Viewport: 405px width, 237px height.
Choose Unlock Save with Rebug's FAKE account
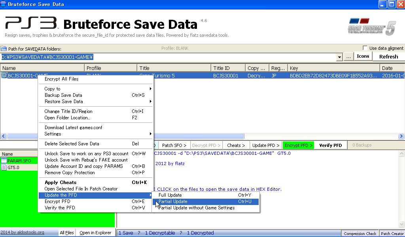click(96, 160)
